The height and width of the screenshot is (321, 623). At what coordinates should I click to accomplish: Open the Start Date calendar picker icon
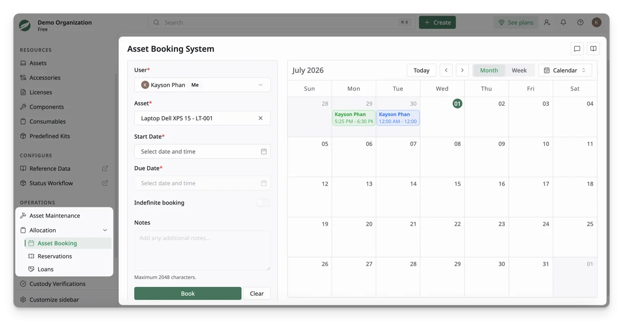[264, 151]
